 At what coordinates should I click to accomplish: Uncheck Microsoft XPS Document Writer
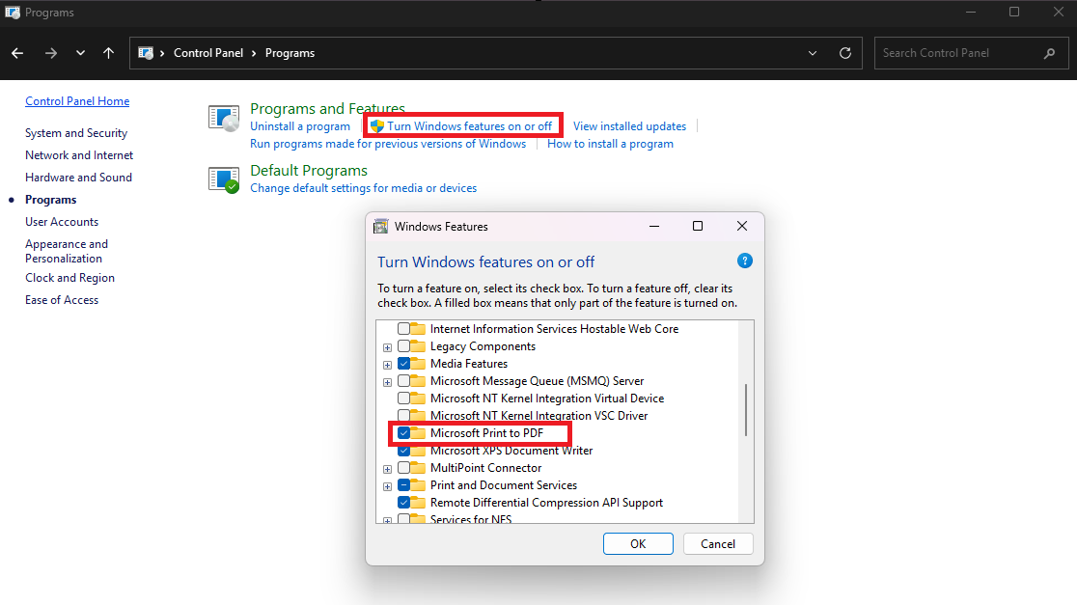tap(403, 451)
